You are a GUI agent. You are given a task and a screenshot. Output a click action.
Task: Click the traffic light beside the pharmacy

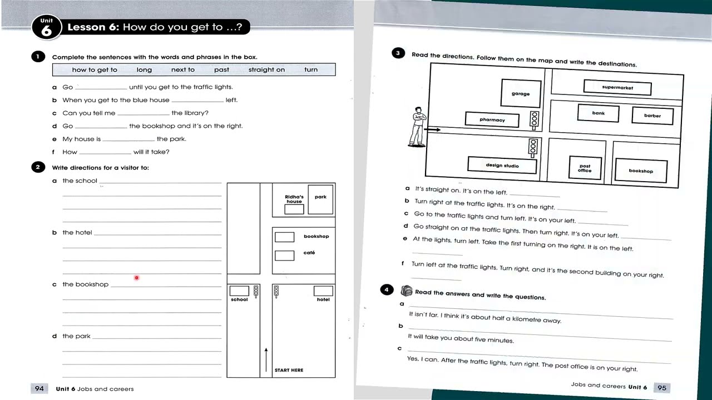535,120
